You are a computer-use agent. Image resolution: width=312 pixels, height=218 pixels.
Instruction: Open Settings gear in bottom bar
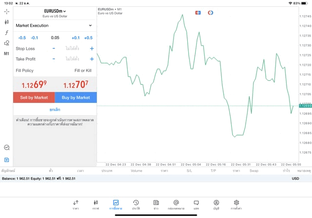tap(236, 204)
